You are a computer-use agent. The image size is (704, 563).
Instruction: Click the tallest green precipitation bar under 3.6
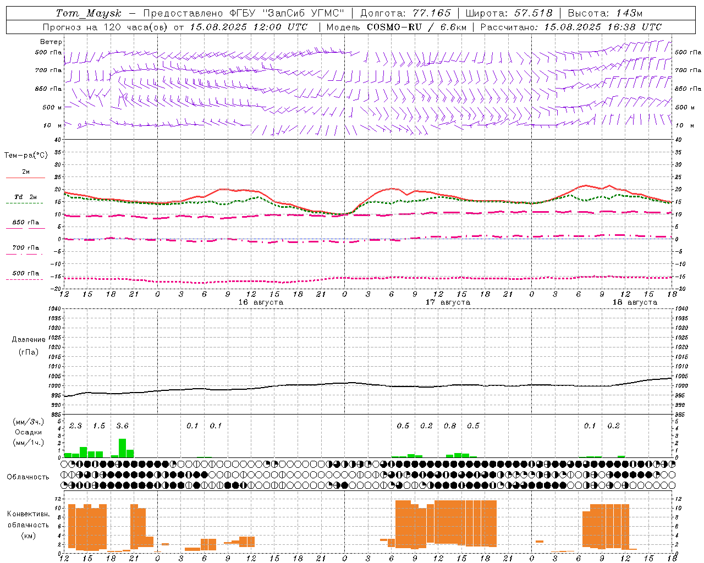(x=123, y=448)
